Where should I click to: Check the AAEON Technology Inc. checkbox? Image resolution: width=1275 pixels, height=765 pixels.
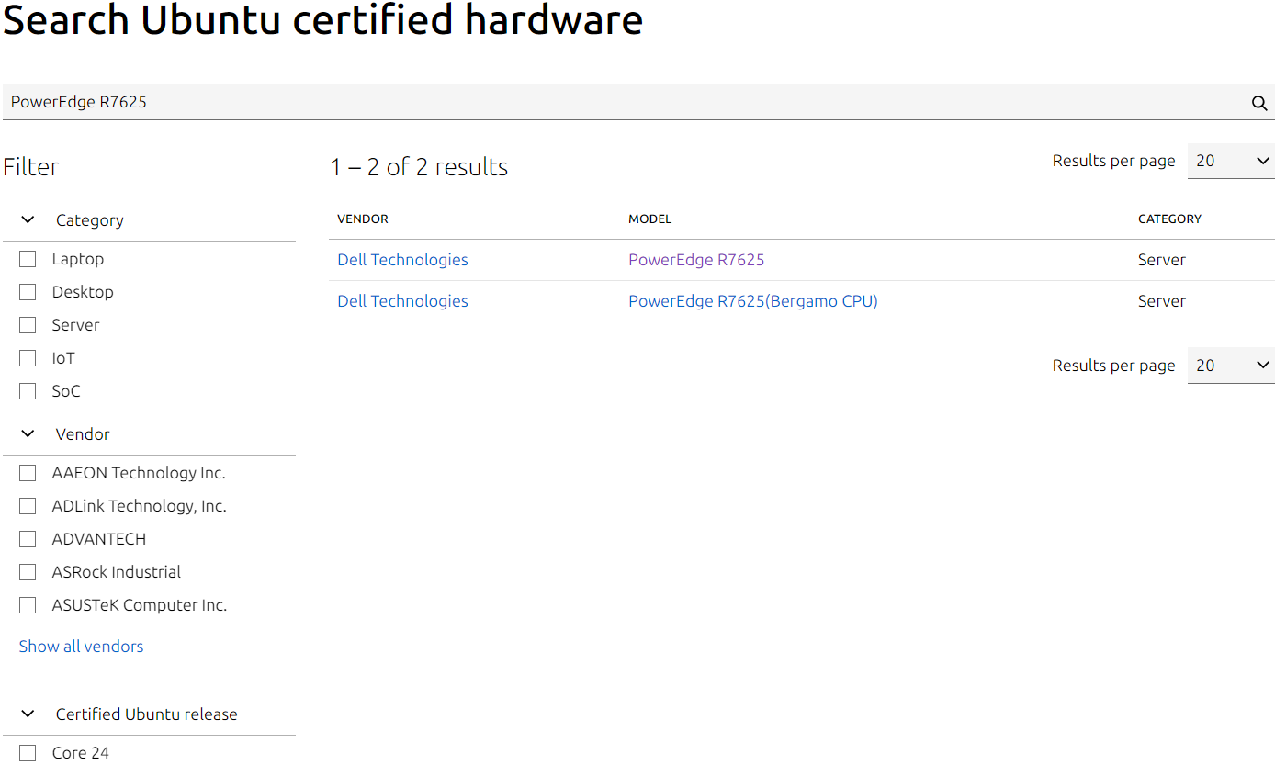coord(28,473)
